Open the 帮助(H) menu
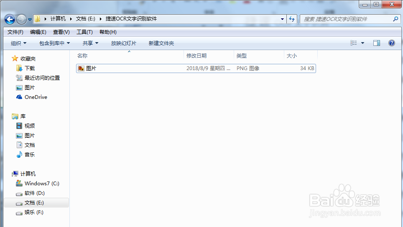The height and width of the screenshot is (227, 403). tap(108, 32)
